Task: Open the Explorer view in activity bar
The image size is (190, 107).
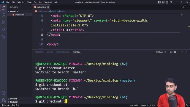Action: pyautogui.click(x=4, y=8)
